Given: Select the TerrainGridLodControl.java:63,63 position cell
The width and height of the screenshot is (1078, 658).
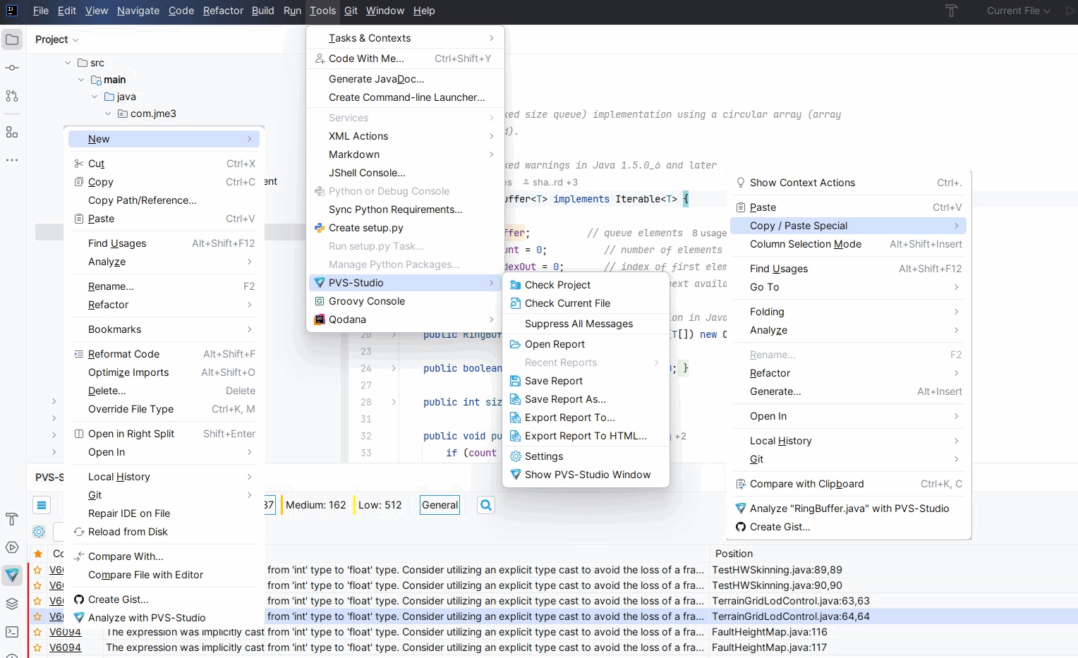Looking at the screenshot, I should pyautogui.click(x=790, y=601).
